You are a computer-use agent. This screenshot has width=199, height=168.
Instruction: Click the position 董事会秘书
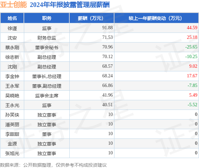coord(47,47)
